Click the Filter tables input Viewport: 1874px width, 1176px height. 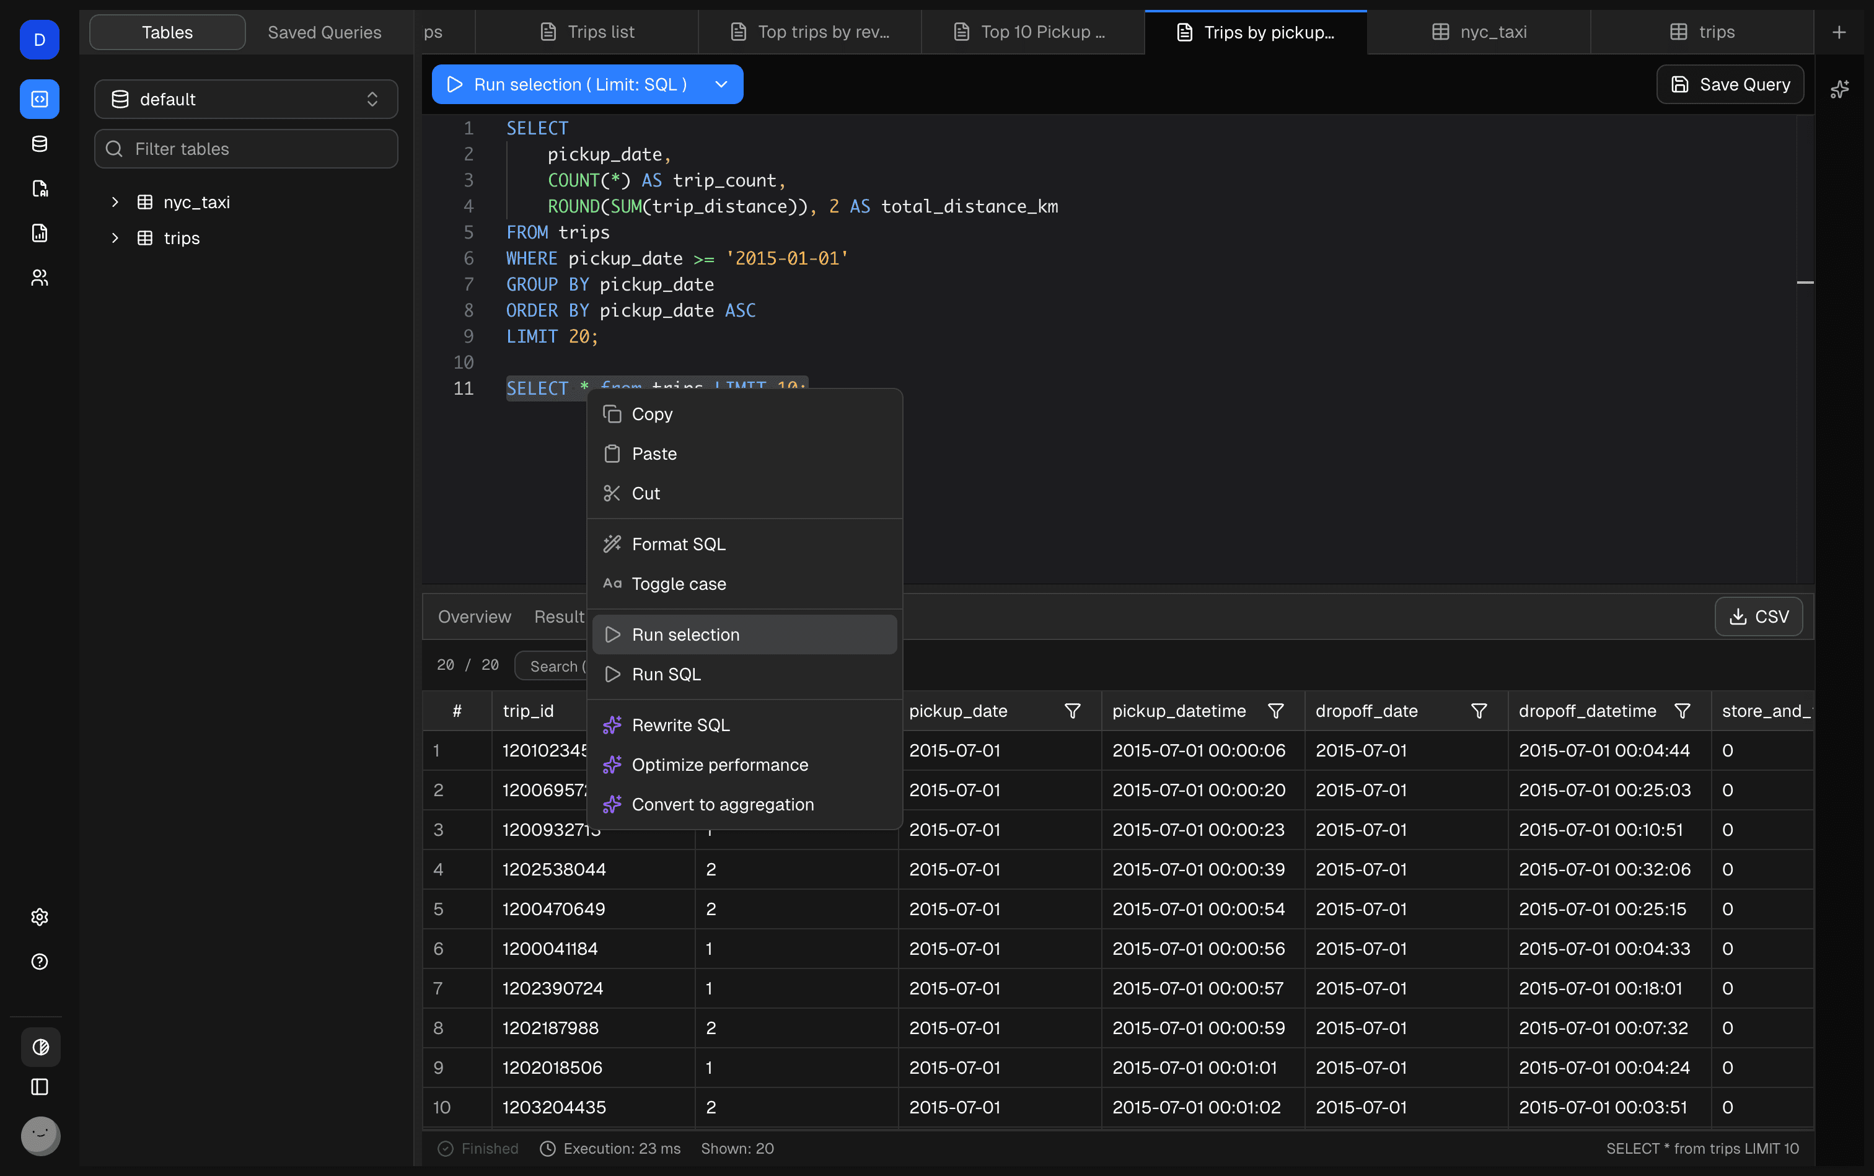click(x=246, y=149)
